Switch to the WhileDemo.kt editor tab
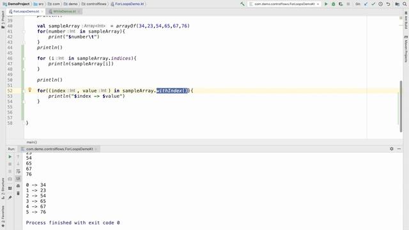 [x=64, y=11]
